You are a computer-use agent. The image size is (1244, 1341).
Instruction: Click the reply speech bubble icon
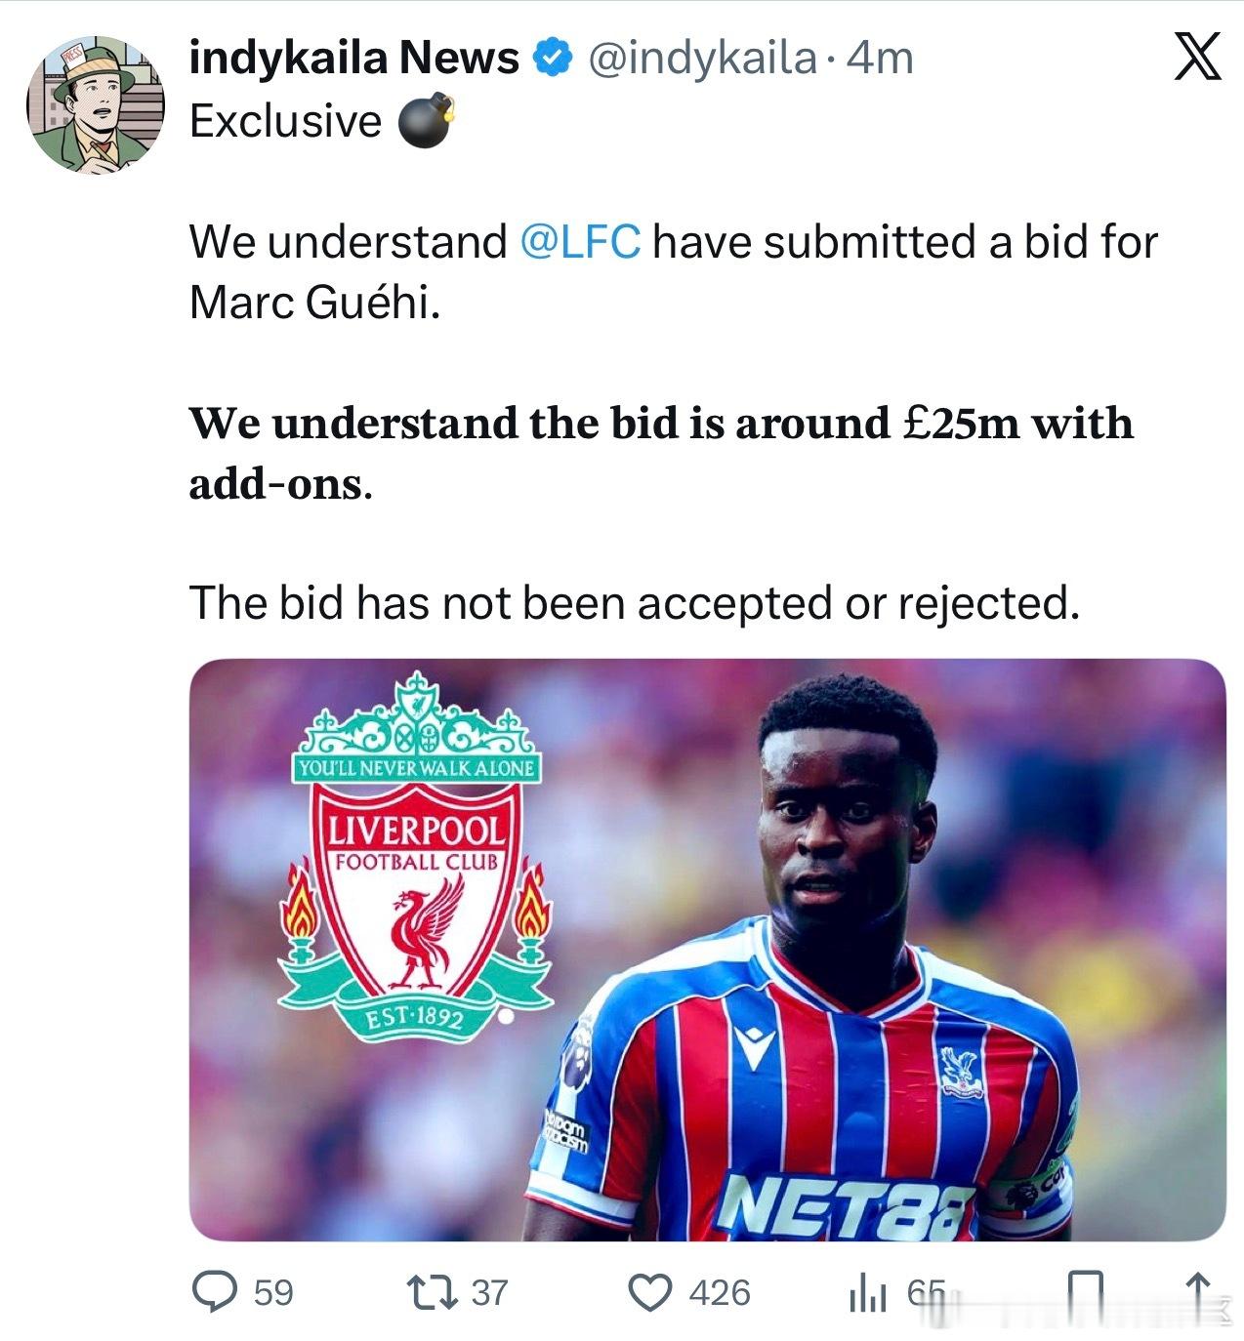click(x=214, y=1292)
